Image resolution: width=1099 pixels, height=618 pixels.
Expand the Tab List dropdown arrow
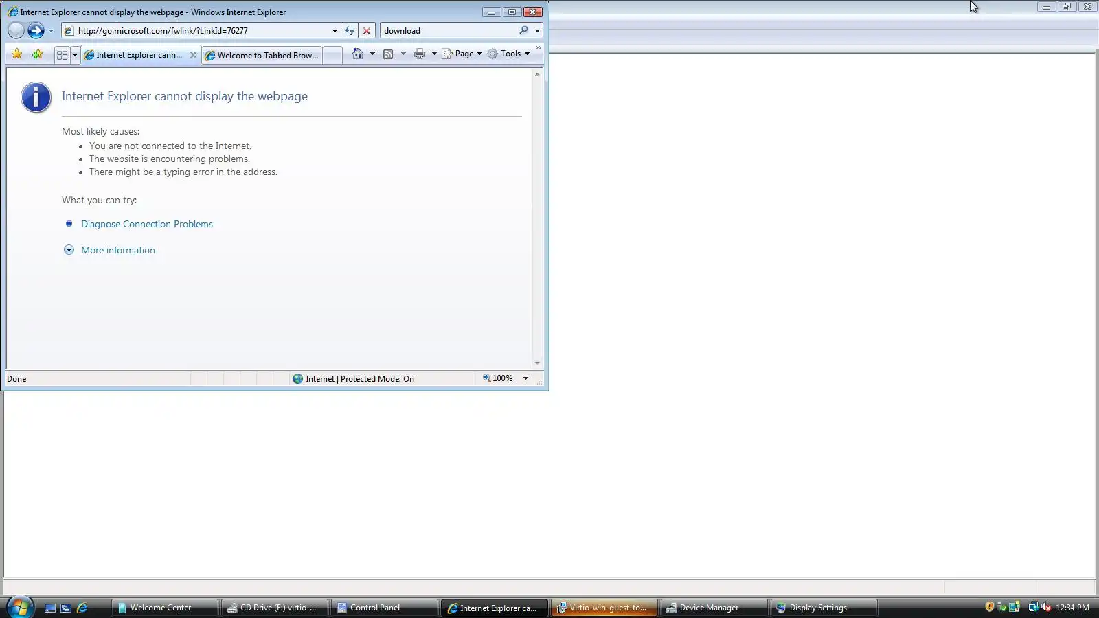coord(75,55)
